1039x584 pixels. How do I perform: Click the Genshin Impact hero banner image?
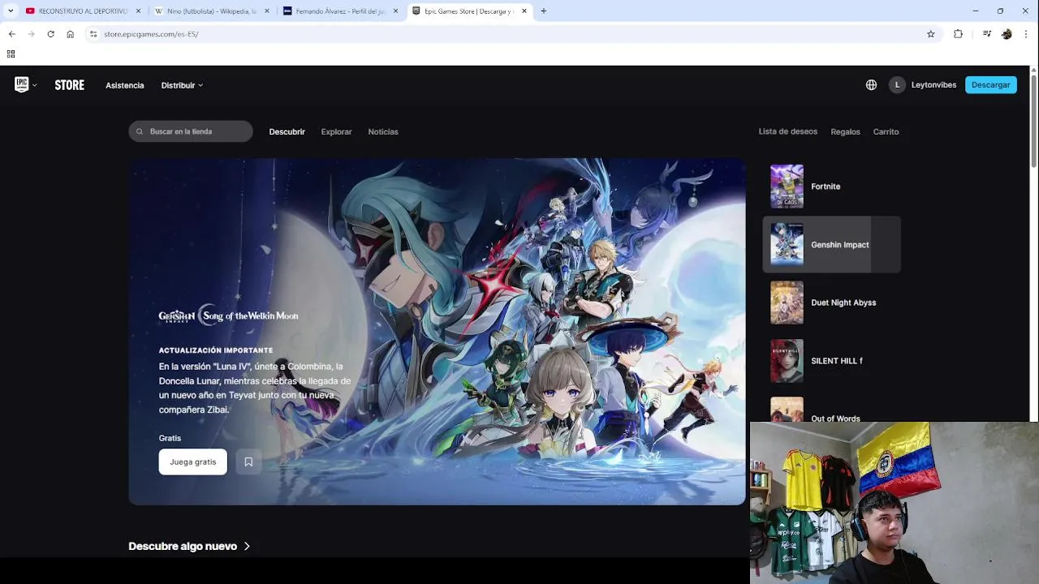click(437, 332)
